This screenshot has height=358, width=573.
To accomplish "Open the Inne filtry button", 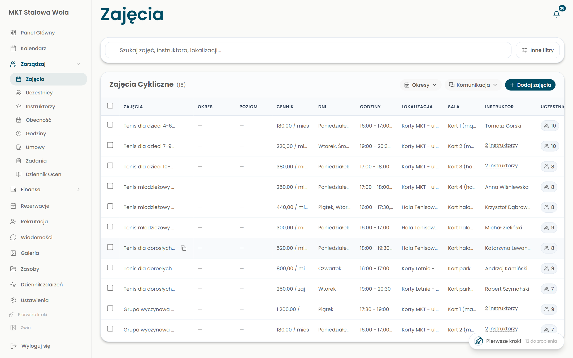I will point(538,50).
